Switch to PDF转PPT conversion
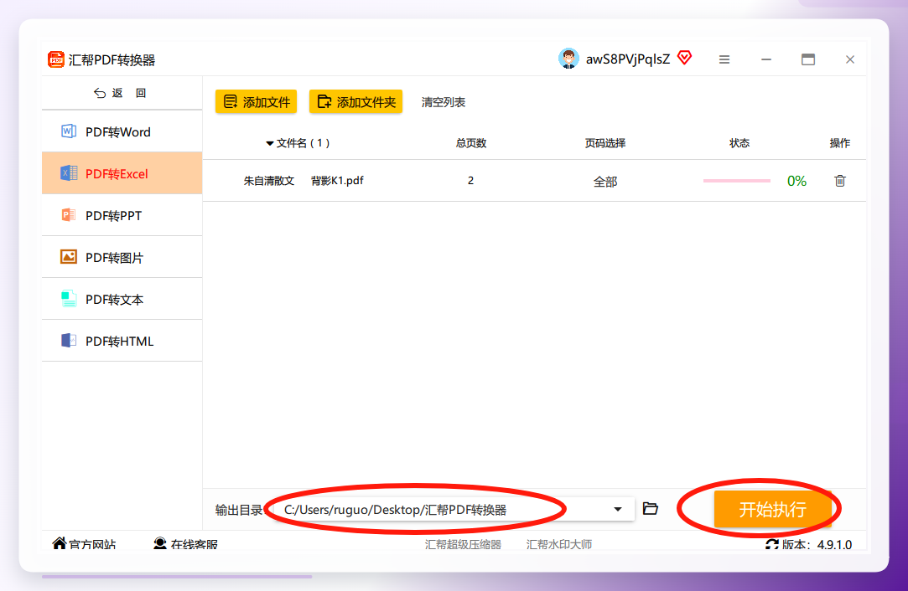The width and height of the screenshot is (908, 591). coord(122,216)
